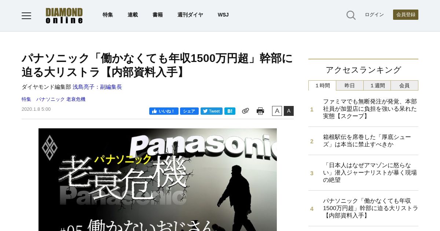Click the date text 2020.1.8 5:00
The image size is (440, 231).
click(36, 109)
